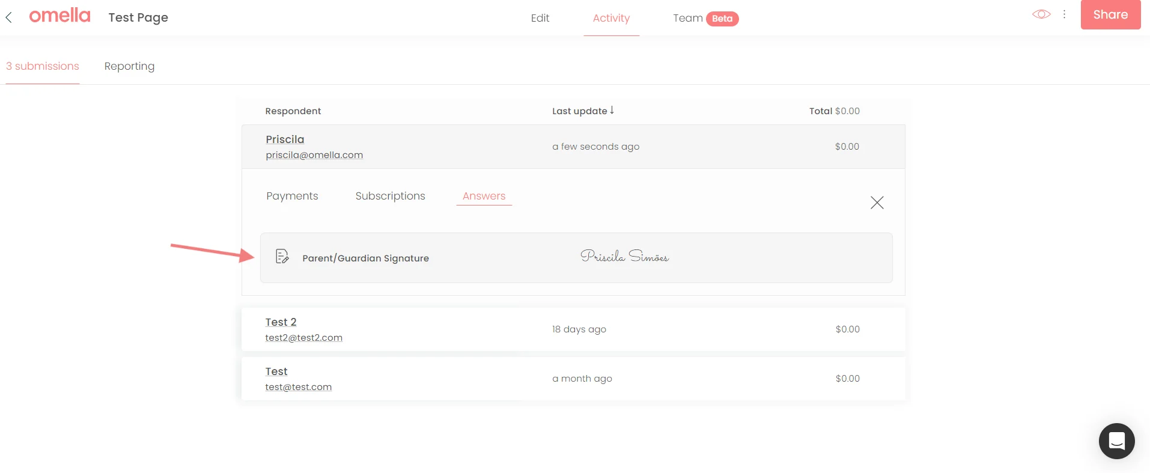The image size is (1150, 473).
Task: Click the test2@test2.com email link
Action: (x=304, y=338)
